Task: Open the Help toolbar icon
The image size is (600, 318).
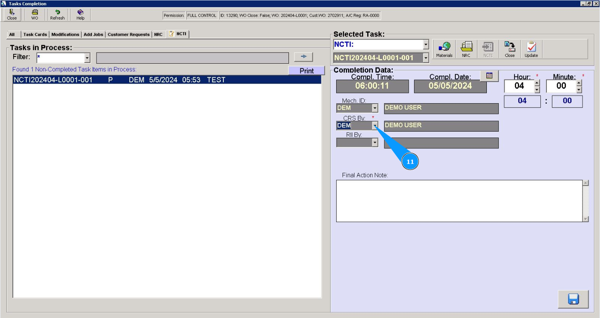Action: [x=80, y=15]
